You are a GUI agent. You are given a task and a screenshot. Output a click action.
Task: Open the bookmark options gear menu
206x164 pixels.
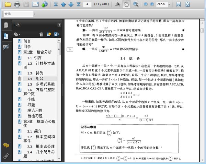click(x=17, y=34)
